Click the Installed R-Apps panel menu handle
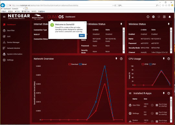The image size is (175, 125). (130, 93)
